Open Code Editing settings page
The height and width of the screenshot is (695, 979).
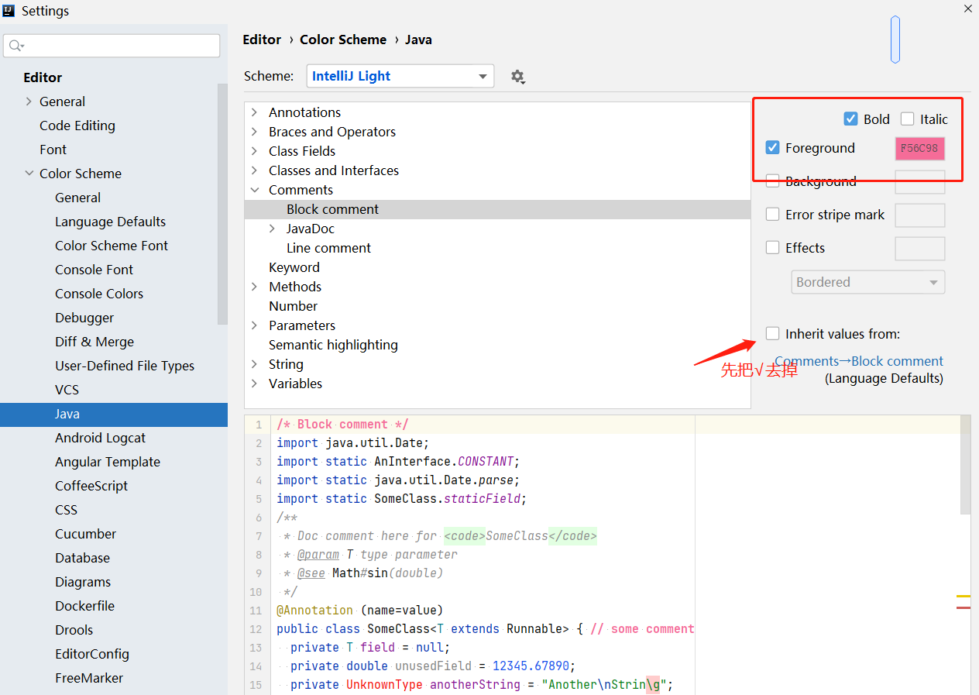pyautogui.click(x=77, y=126)
